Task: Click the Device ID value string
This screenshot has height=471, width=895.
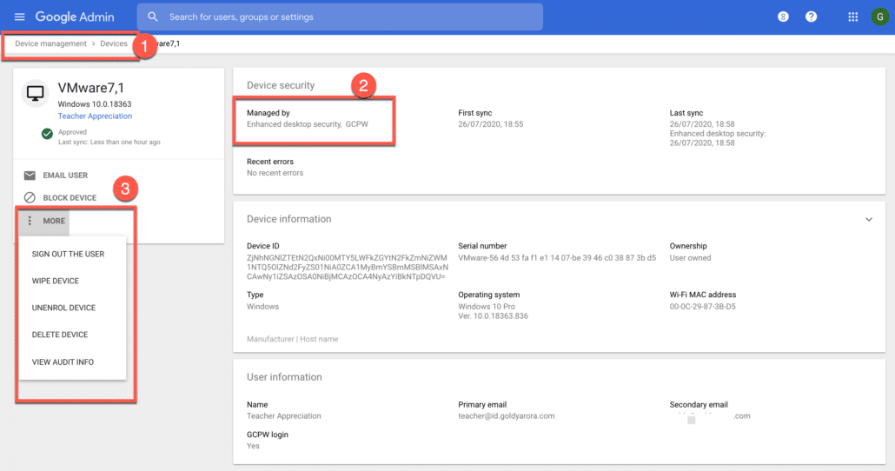Action: tap(347, 267)
